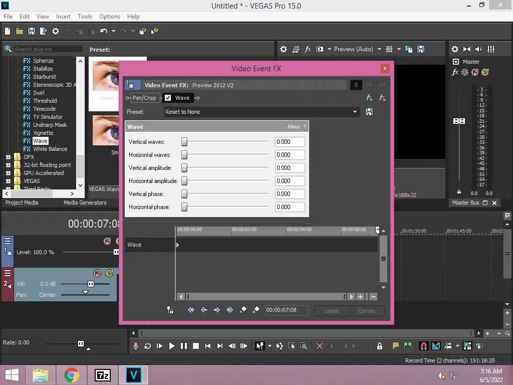Click the Curves button

click(366, 311)
